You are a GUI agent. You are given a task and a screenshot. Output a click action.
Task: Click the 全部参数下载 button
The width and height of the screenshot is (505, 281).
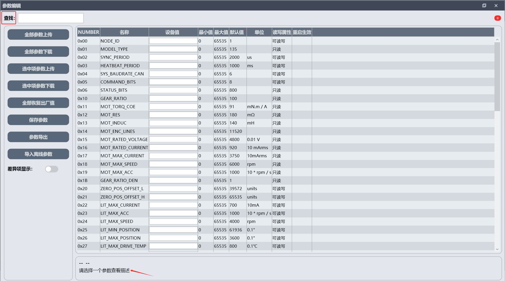click(x=38, y=52)
